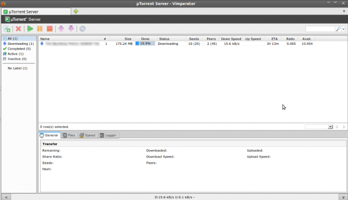Click the red Stop torrent icon

point(50,29)
